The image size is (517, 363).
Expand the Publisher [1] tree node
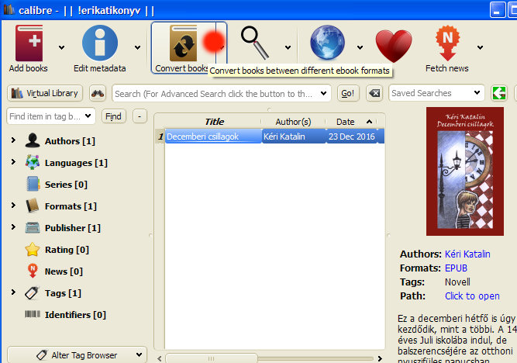pyautogui.click(x=13, y=226)
